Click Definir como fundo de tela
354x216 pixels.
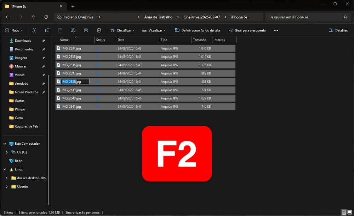click(197, 30)
